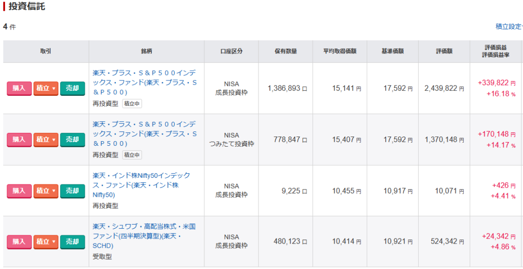523x269 pixels.
Task: Sell the 楽天・インド株Nifty50 fund with 売却
Action: 72,191
